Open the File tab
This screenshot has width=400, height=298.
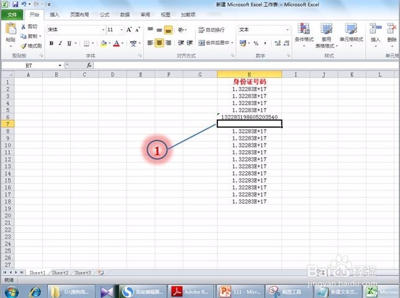tap(12, 15)
